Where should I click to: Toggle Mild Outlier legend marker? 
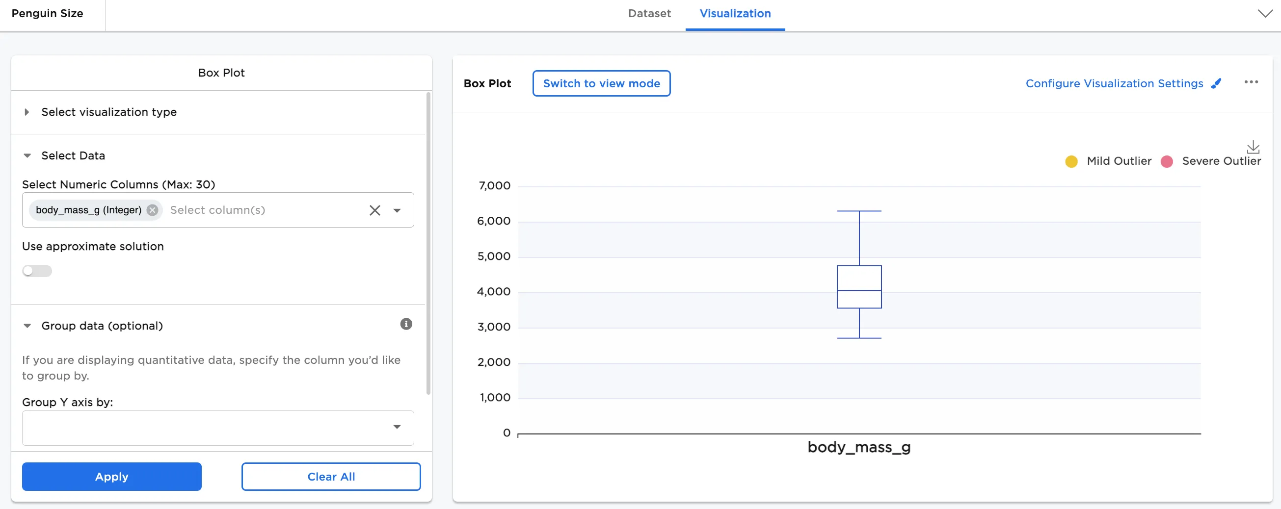click(x=1071, y=161)
